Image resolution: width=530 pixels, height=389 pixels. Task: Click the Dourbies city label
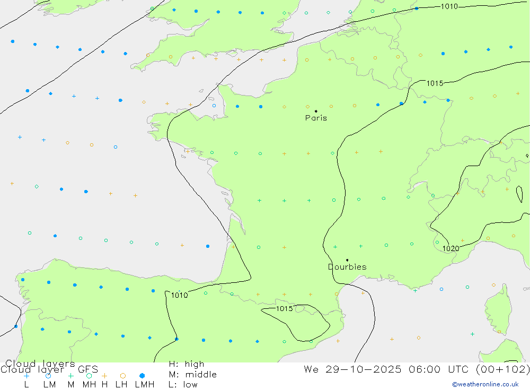[x=347, y=267]
